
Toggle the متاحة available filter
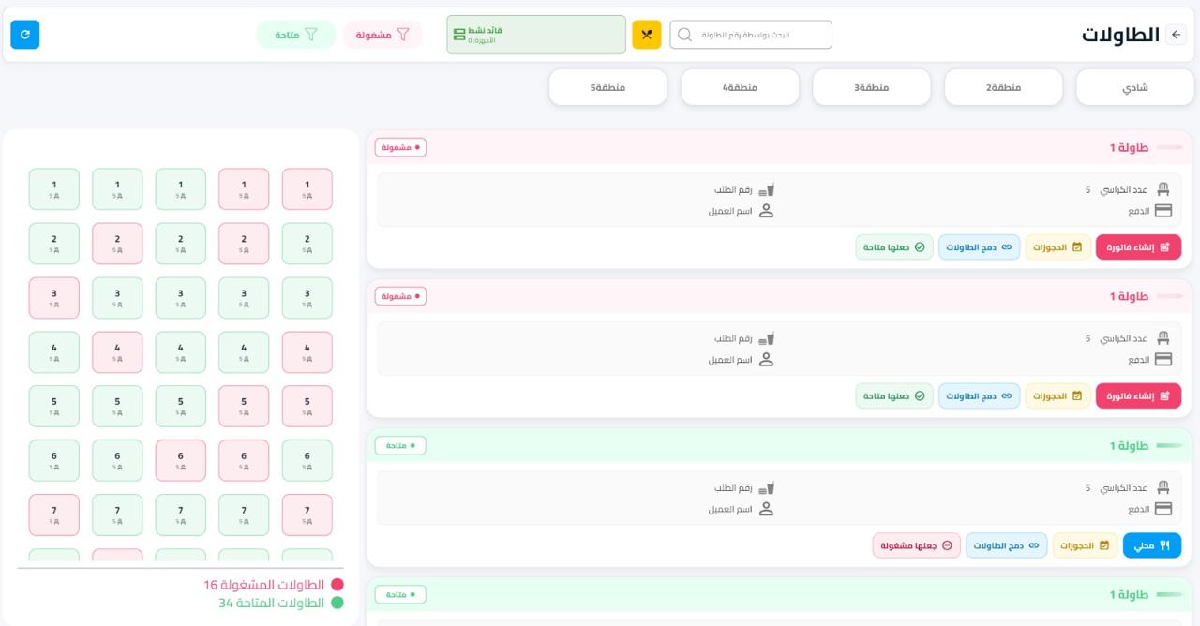tap(296, 35)
